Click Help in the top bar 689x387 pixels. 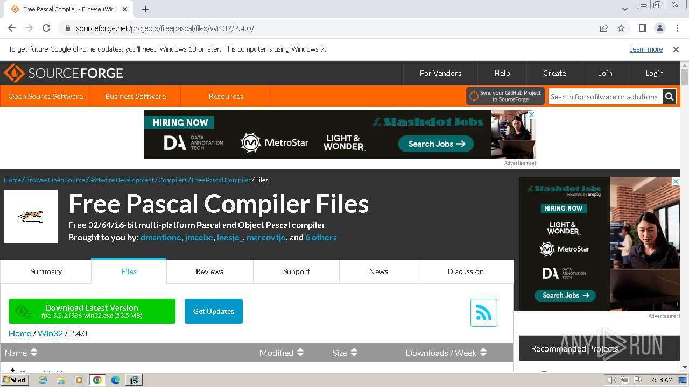pos(502,73)
